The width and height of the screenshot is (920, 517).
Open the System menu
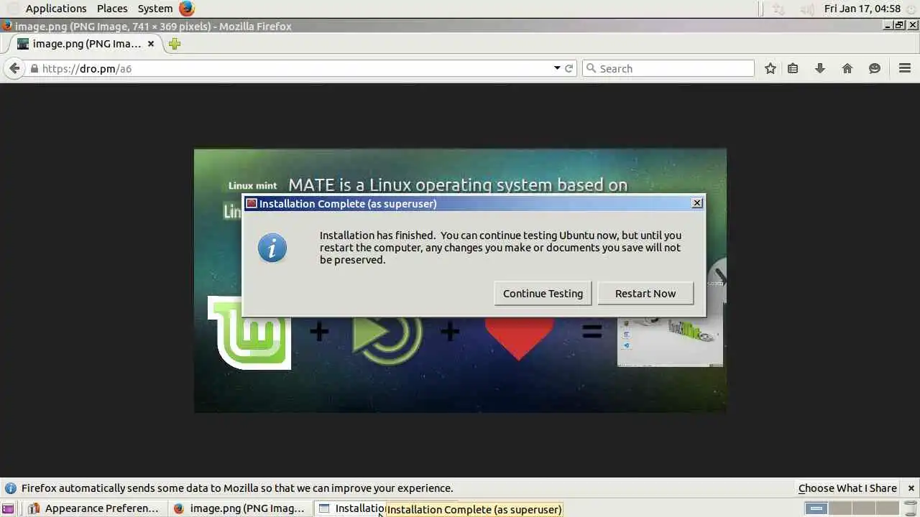155,9
